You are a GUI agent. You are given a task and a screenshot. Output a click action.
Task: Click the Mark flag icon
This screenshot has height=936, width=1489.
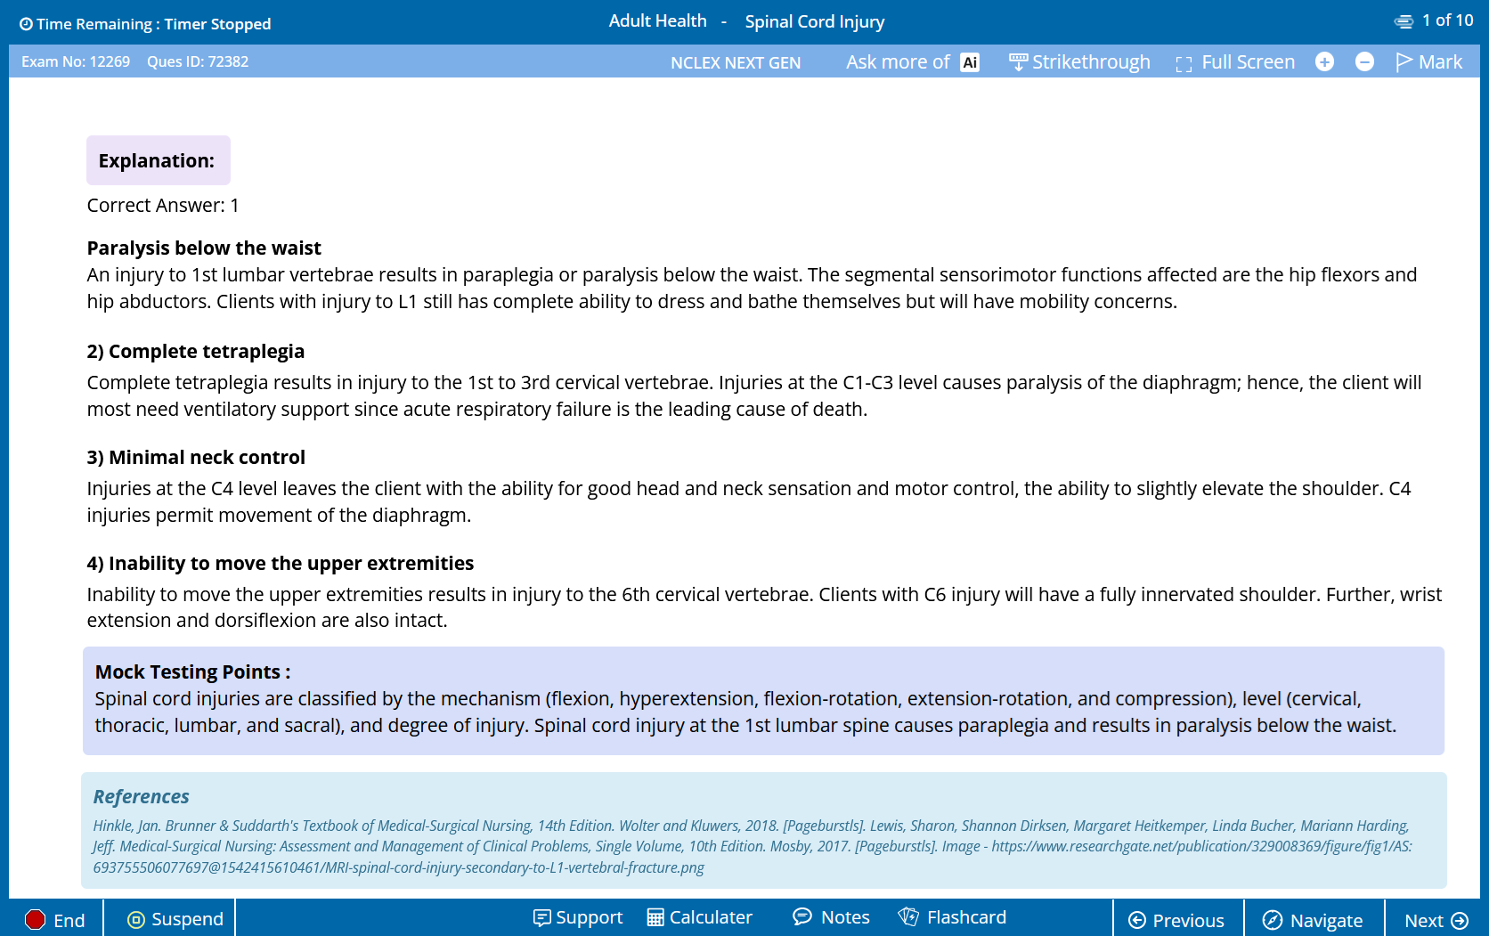[x=1404, y=62]
